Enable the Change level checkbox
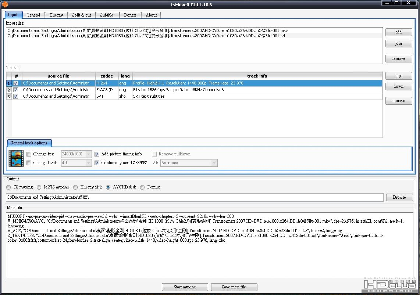The image size is (420, 295). pos(29,163)
